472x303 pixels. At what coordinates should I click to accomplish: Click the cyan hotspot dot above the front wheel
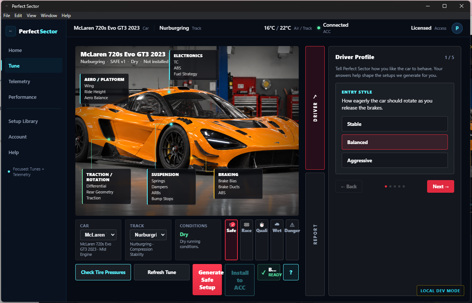coord(171,124)
